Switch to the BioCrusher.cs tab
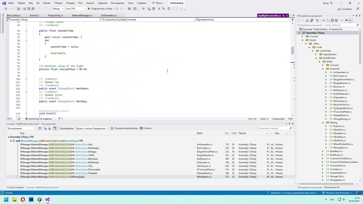 pyautogui.click(x=14, y=16)
